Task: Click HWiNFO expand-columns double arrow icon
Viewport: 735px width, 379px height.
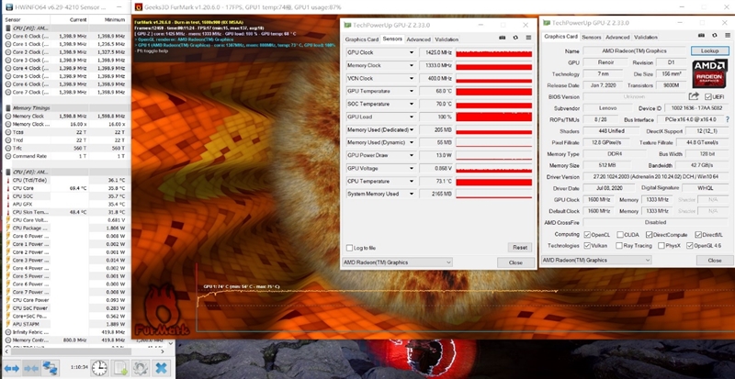Action: click(12, 368)
